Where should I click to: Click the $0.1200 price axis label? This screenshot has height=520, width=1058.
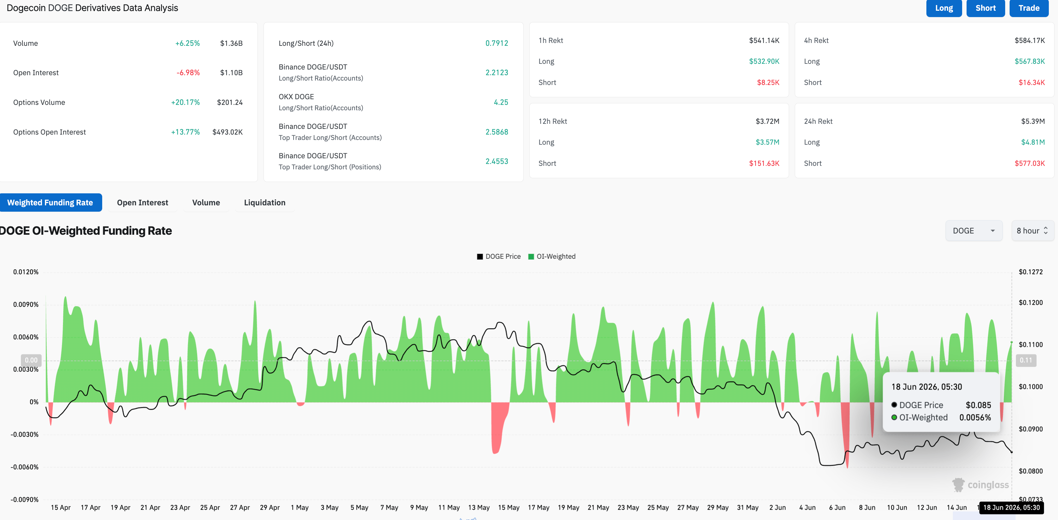tap(1030, 303)
